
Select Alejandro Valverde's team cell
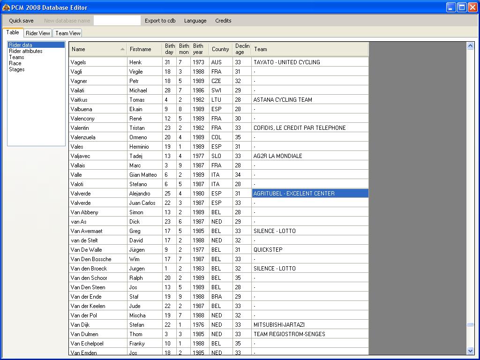point(309,194)
